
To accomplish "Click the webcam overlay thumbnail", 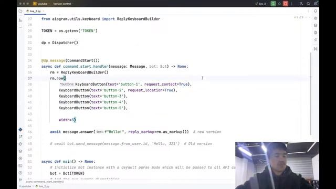I will [277, 165].
